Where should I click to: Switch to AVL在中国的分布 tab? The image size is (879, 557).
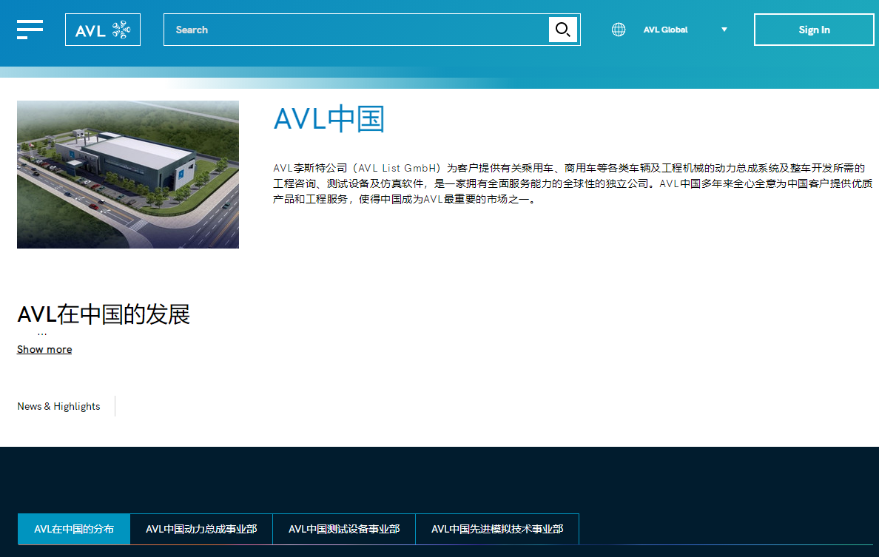pos(74,529)
